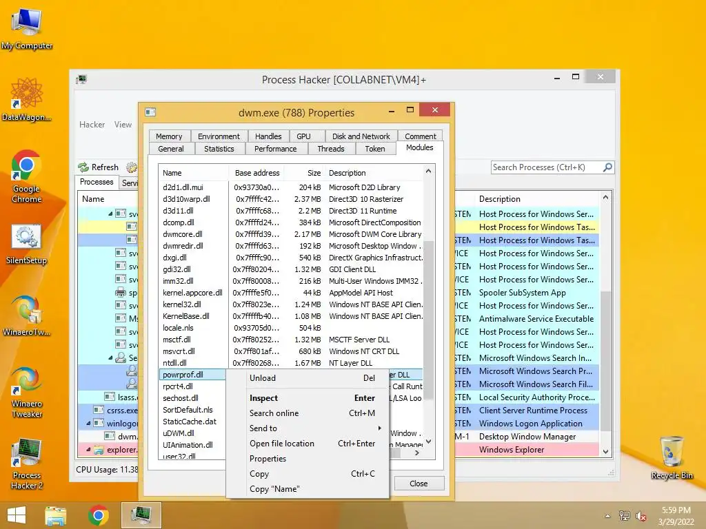This screenshot has width=706, height=529.
Task: Click the Close button in Properties dialog
Action: tap(418, 484)
